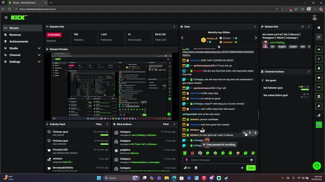Viewport: 325px width, 182px height.
Task: Collapse the Monthly top Gifters banner
Action: click(219, 47)
